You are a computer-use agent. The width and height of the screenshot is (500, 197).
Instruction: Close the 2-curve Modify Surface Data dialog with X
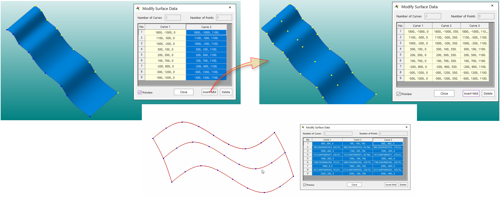[x=230, y=8]
